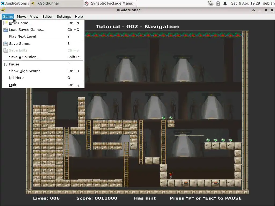
Task: Select New Game... from the Game menu
Action: [43, 23]
